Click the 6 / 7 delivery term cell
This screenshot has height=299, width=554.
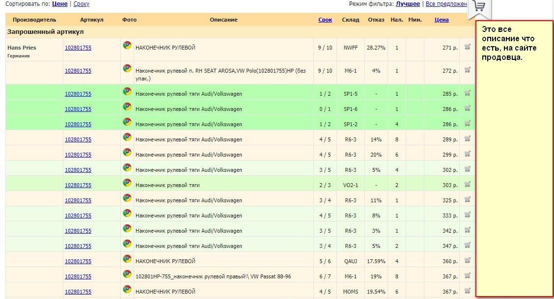click(x=325, y=276)
